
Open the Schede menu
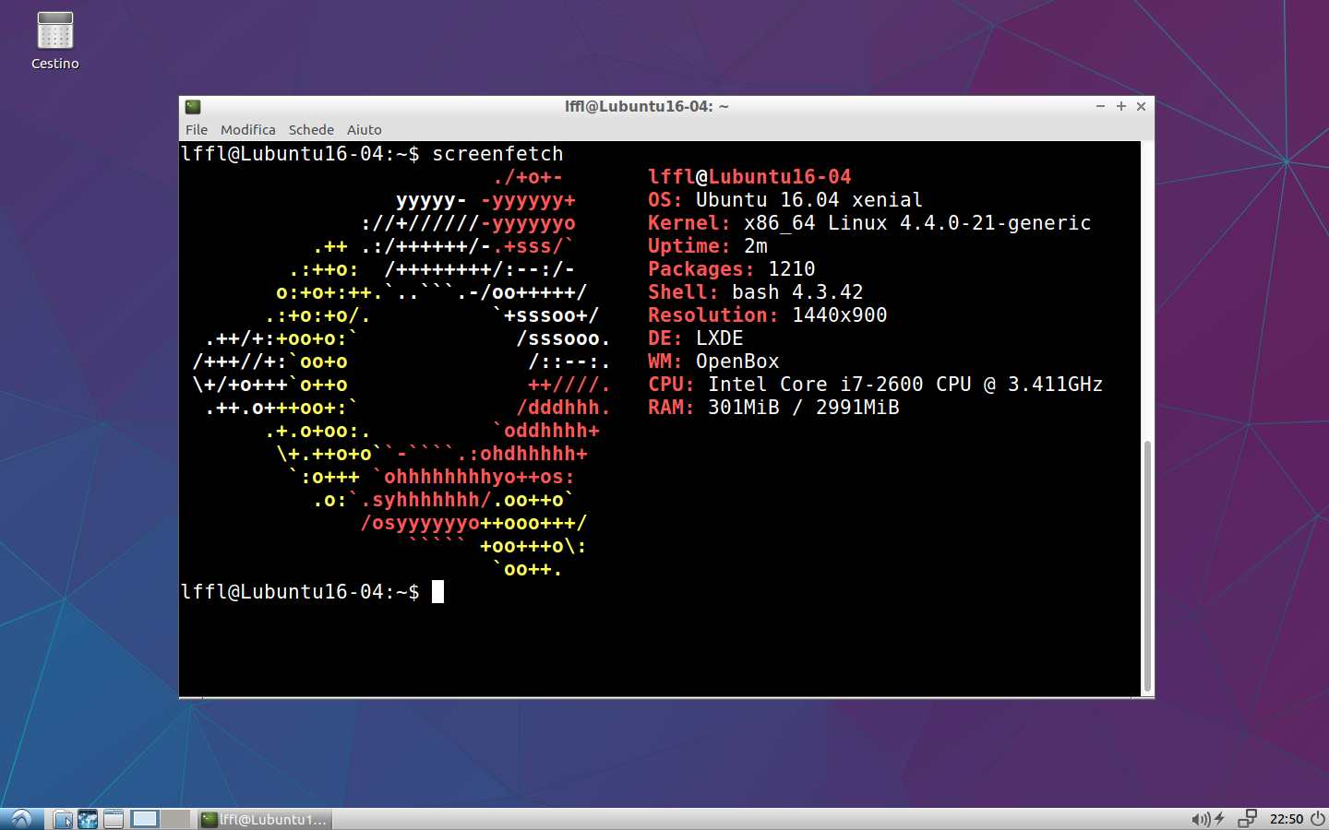(311, 130)
